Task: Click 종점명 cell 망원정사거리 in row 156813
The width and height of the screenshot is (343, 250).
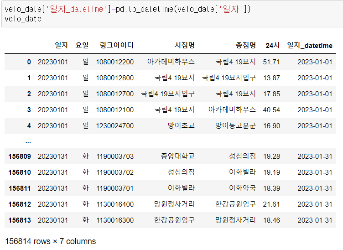Action: (236, 220)
